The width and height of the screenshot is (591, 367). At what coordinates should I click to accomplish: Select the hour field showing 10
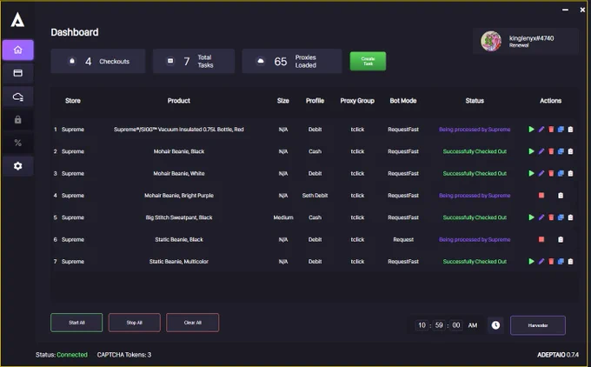(422, 325)
